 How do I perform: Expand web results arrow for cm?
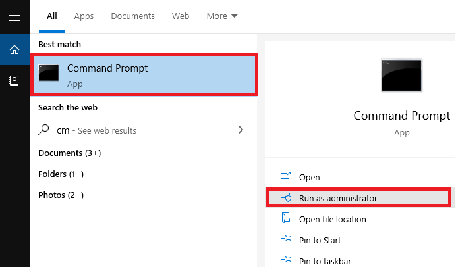tap(241, 130)
